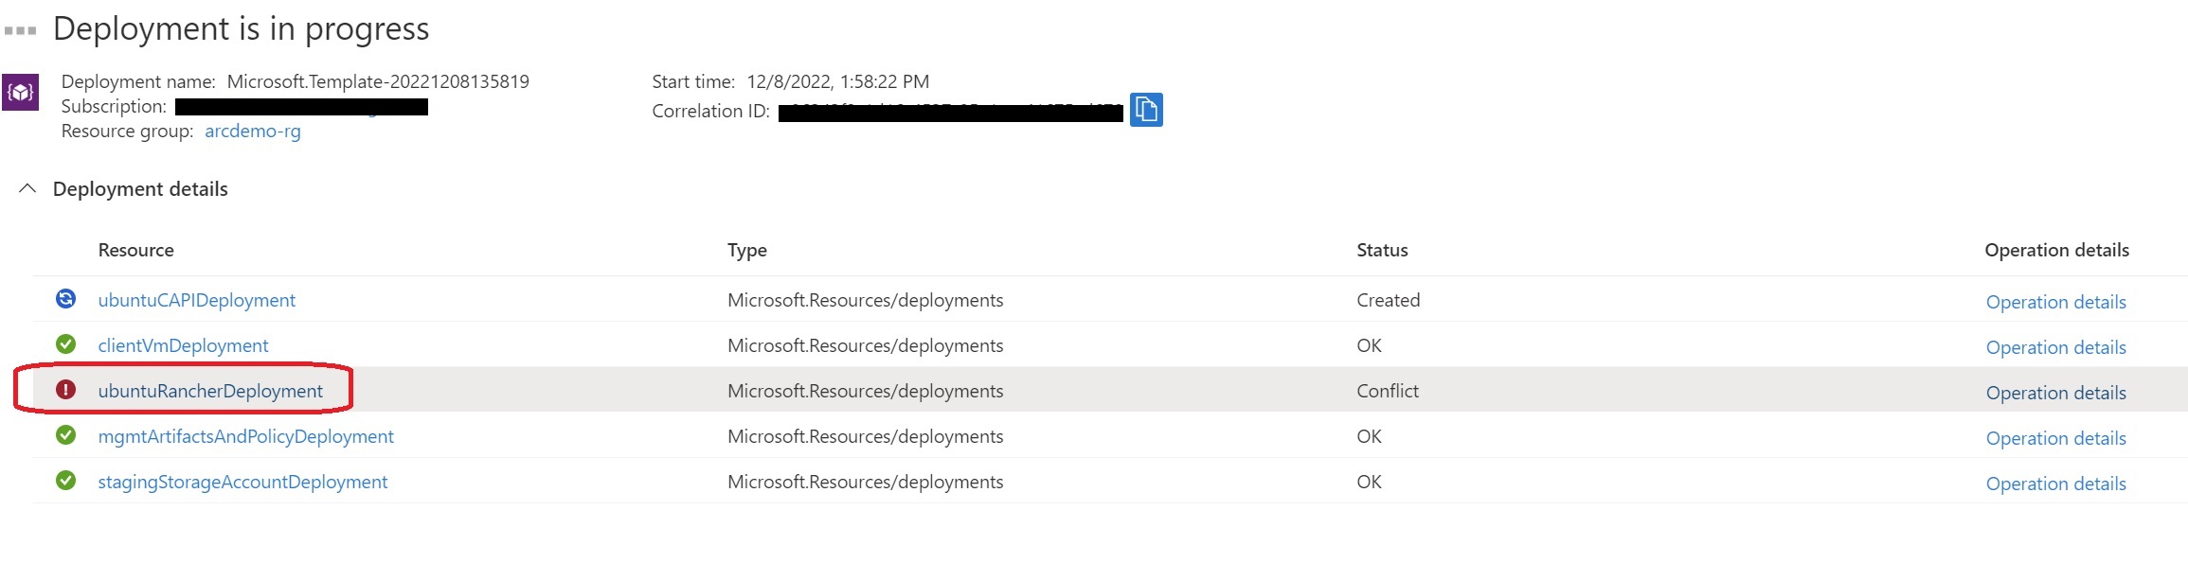Image resolution: width=2188 pixels, height=563 pixels.
Task: Open the ubuntuCAPIDeployment resource
Action: tap(197, 300)
